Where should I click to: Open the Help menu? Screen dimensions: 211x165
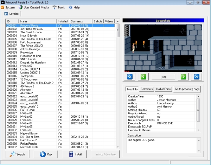(x=74, y=7)
